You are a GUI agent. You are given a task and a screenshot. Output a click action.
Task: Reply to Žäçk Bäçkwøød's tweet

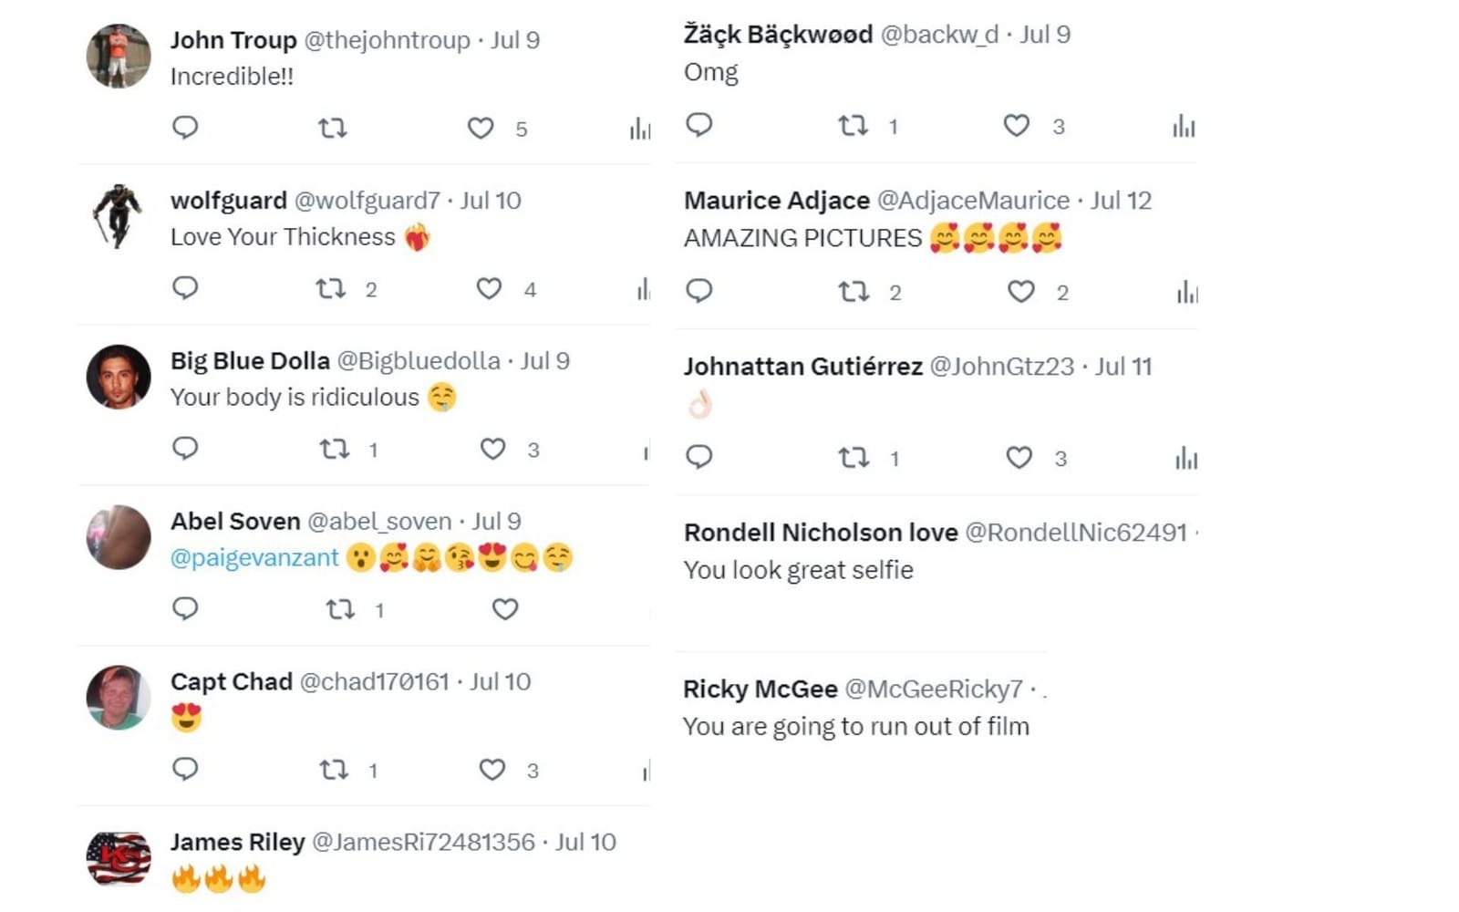coord(699,128)
